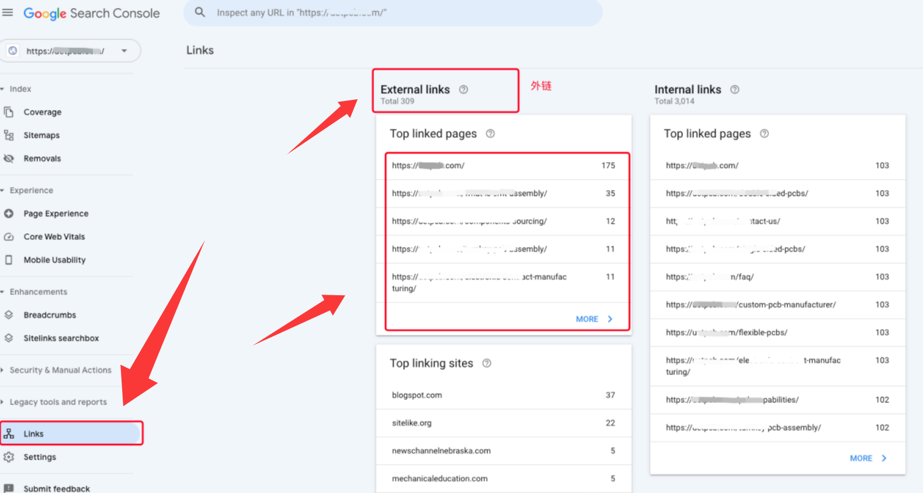
Task: Open the Links menu item
Action: click(33, 433)
